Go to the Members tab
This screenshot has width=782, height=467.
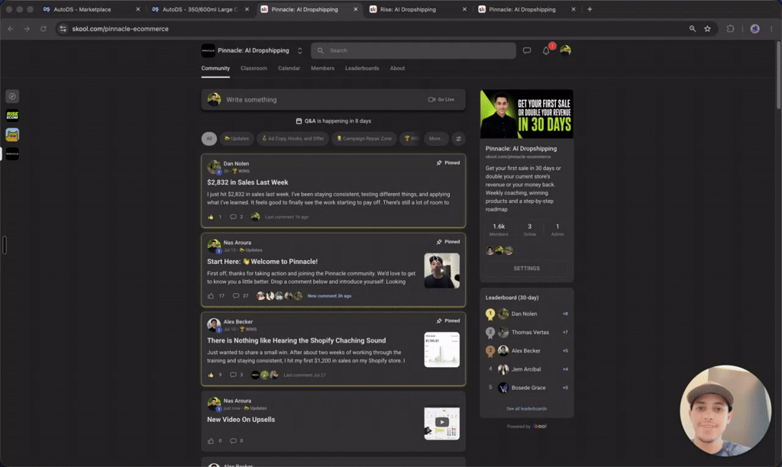pos(323,68)
